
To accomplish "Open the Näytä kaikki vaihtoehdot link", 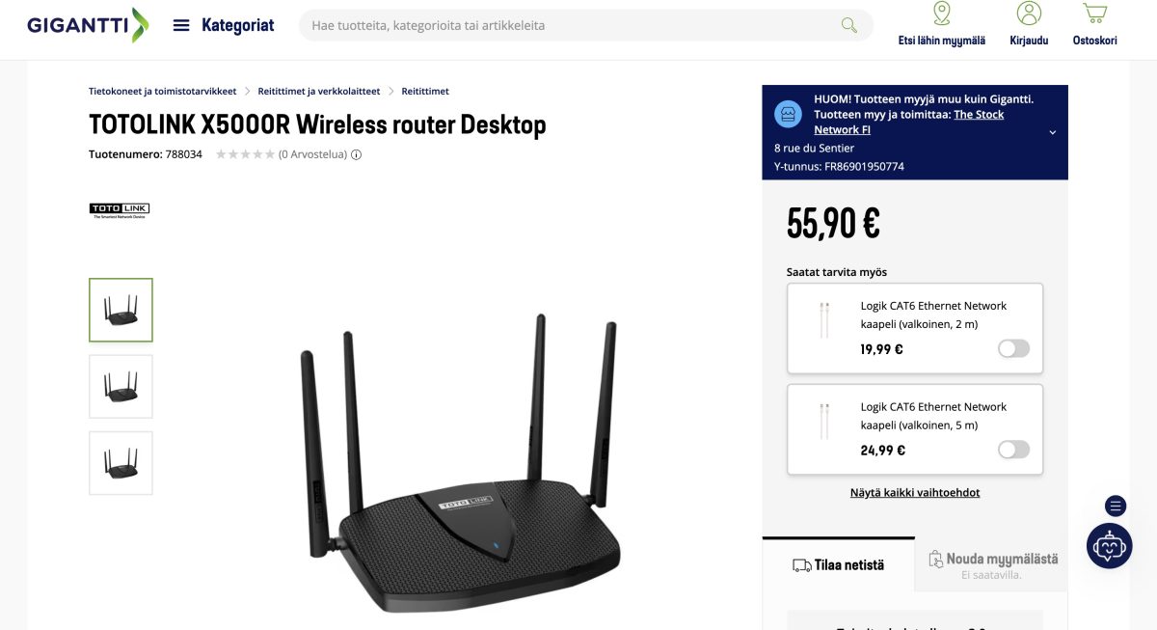I will click(x=914, y=492).
